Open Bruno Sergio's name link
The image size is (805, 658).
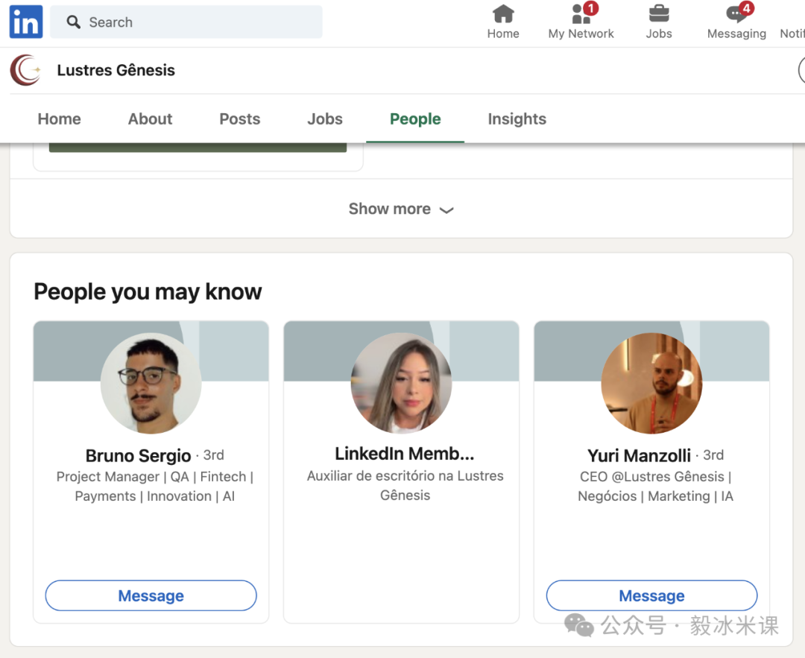point(138,455)
